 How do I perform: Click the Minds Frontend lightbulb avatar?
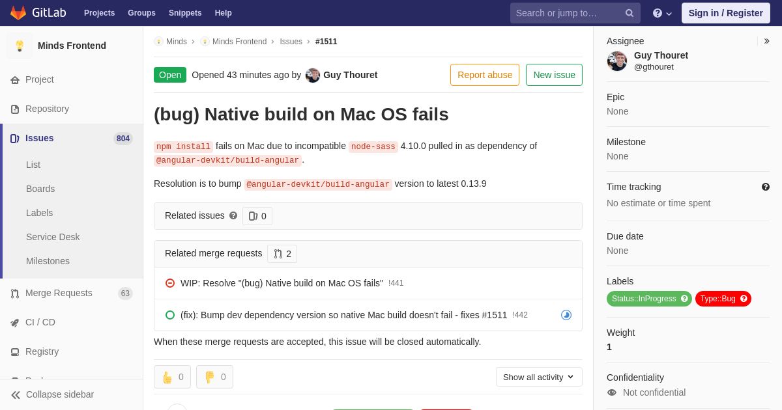(x=20, y=46)
